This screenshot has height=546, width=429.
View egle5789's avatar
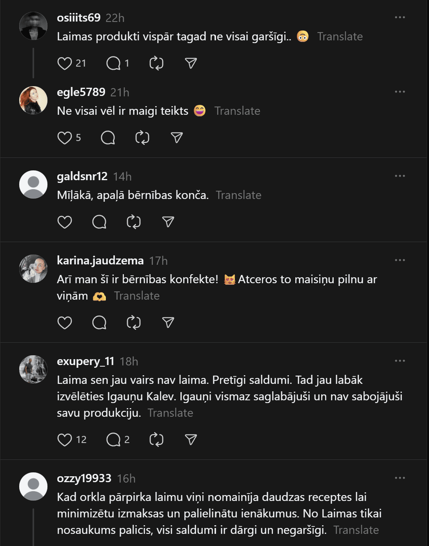point(33,100)
